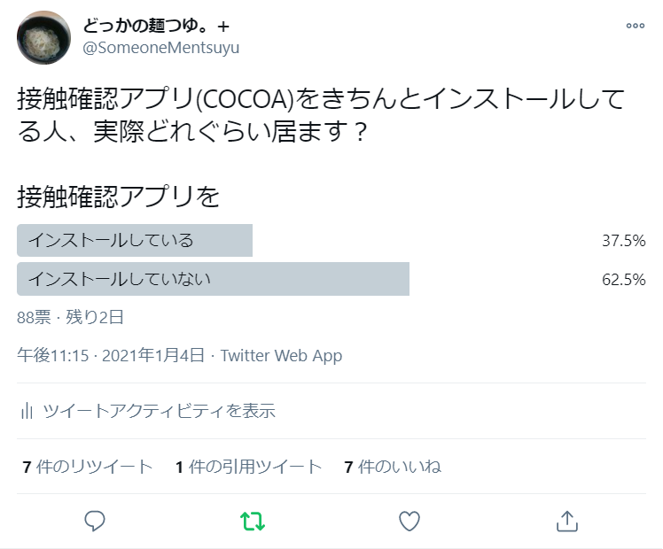The width and height of the screenshot is (663, 549).
Task: View the 1 件の引用ツイート list
Action: tap(249, 467)
